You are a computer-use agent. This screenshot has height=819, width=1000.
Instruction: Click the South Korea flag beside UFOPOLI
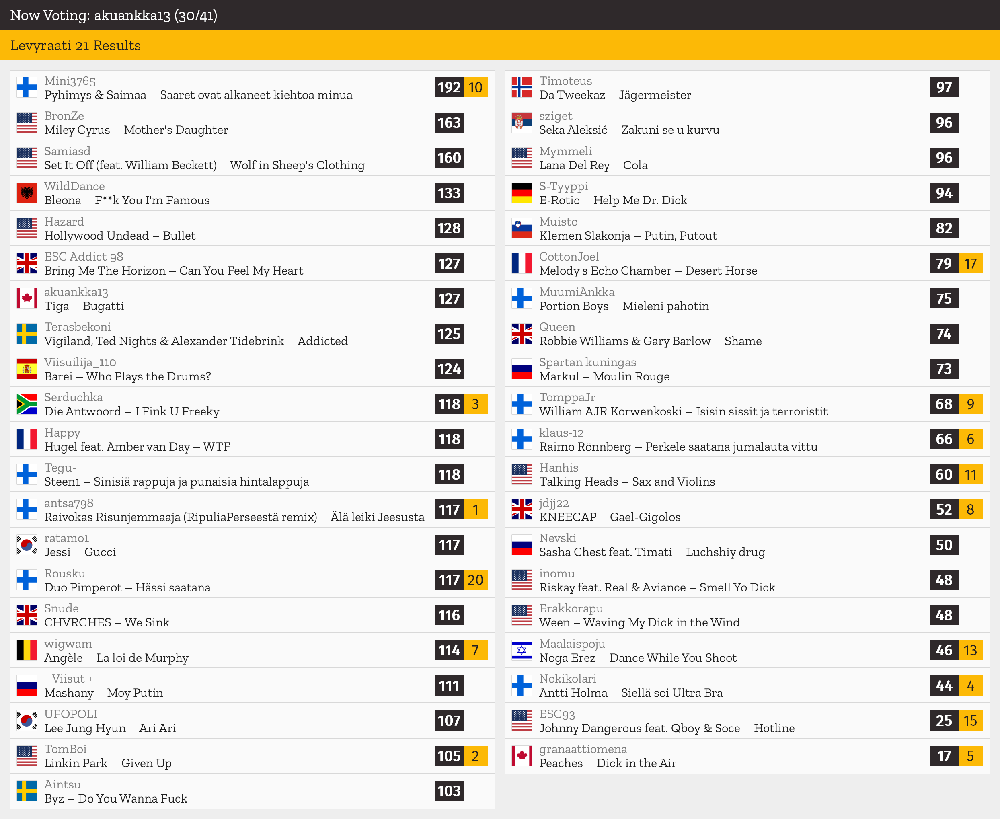pyautogui.click(x=27, y=721)
